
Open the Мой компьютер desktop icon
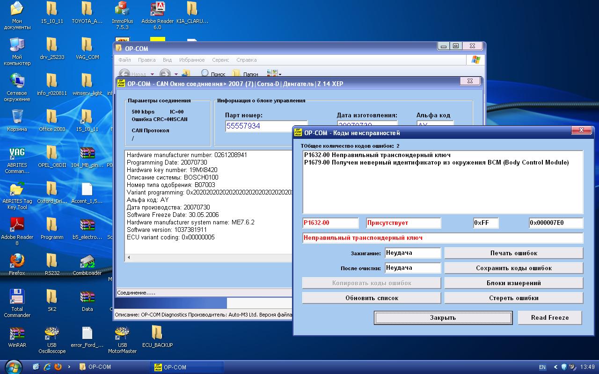click(x=17, y=51)
